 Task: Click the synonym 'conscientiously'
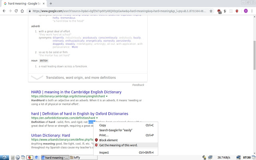pyautogui.click(x=108, y=38)
